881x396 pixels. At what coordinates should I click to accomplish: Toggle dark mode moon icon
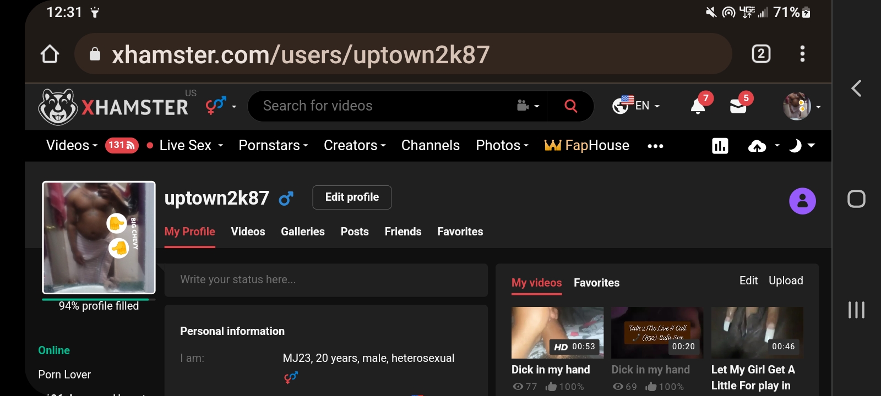tap(795, 146)
